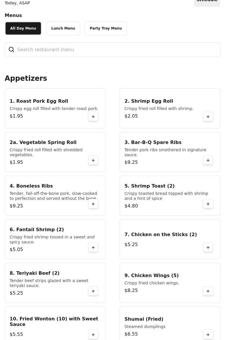Add Bar-B-Q Spare Ribs to order

click(x=208, y=160)
